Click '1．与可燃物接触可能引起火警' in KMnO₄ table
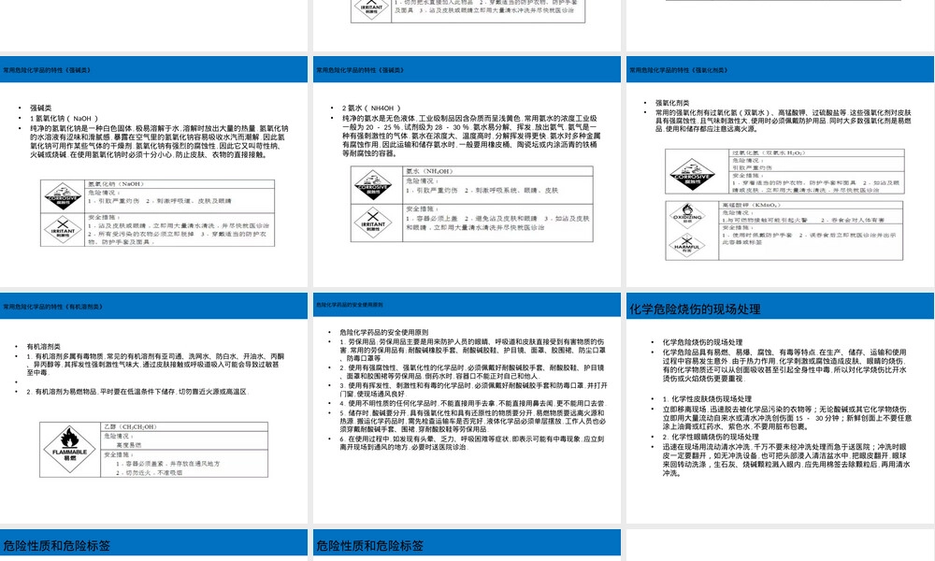This screenshot has height=561, width=935. 765,221
